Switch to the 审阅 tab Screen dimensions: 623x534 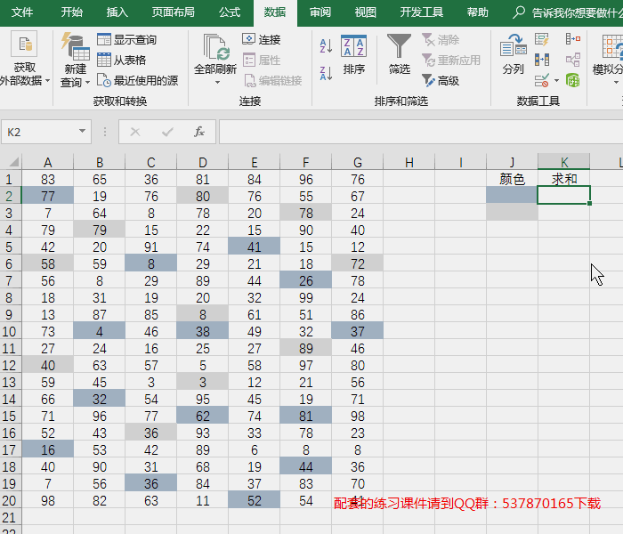pyautogui.click(x=320, y=12)
